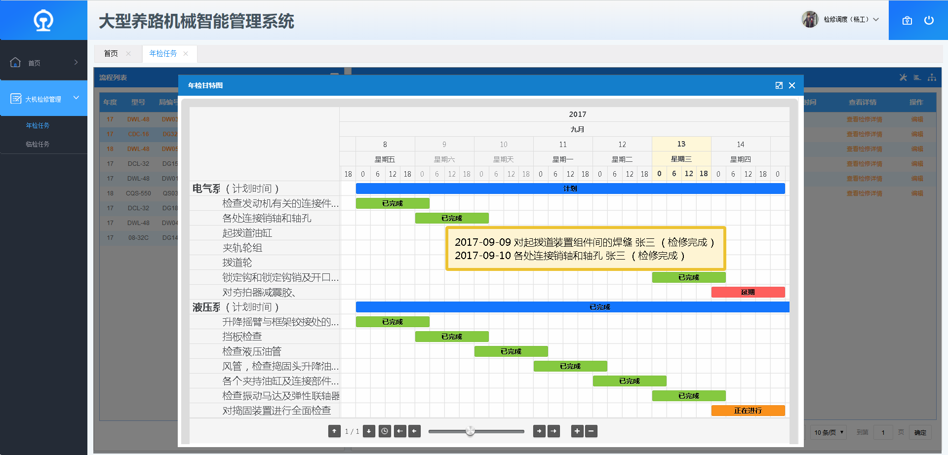Maximize the 年检甘特图 dialog

coord(779,85)
